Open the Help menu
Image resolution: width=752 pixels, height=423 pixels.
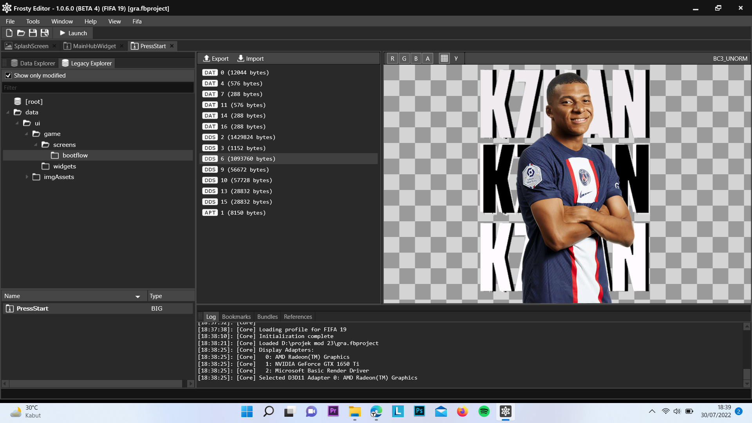tap(90, 21)
